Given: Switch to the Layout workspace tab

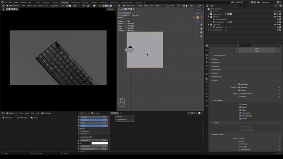Looking at the screenshot, I should 38,3.
